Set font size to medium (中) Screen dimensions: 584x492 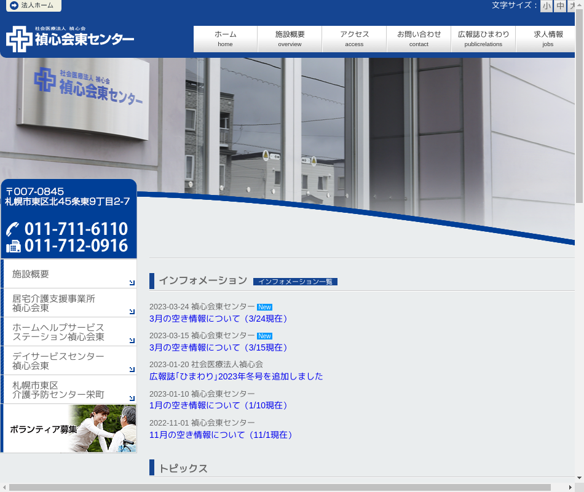(560, 6)
